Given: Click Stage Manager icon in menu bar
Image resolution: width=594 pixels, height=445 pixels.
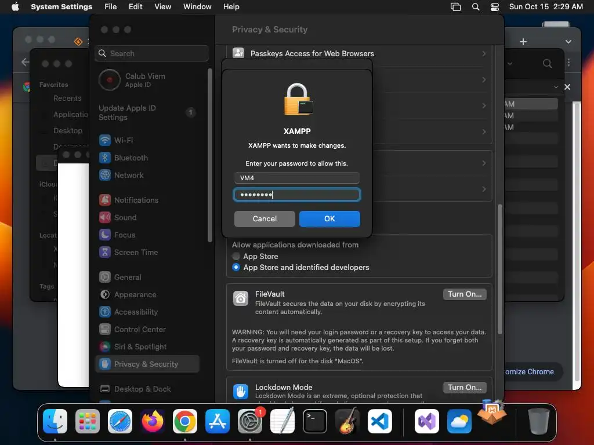Looking at the screenshot, I should tap(455, 7).
